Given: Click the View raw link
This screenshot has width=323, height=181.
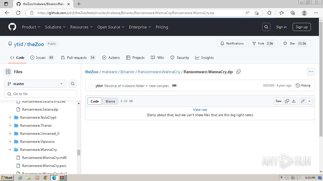Looking at the screenshot, I should (x=200, y=110).
